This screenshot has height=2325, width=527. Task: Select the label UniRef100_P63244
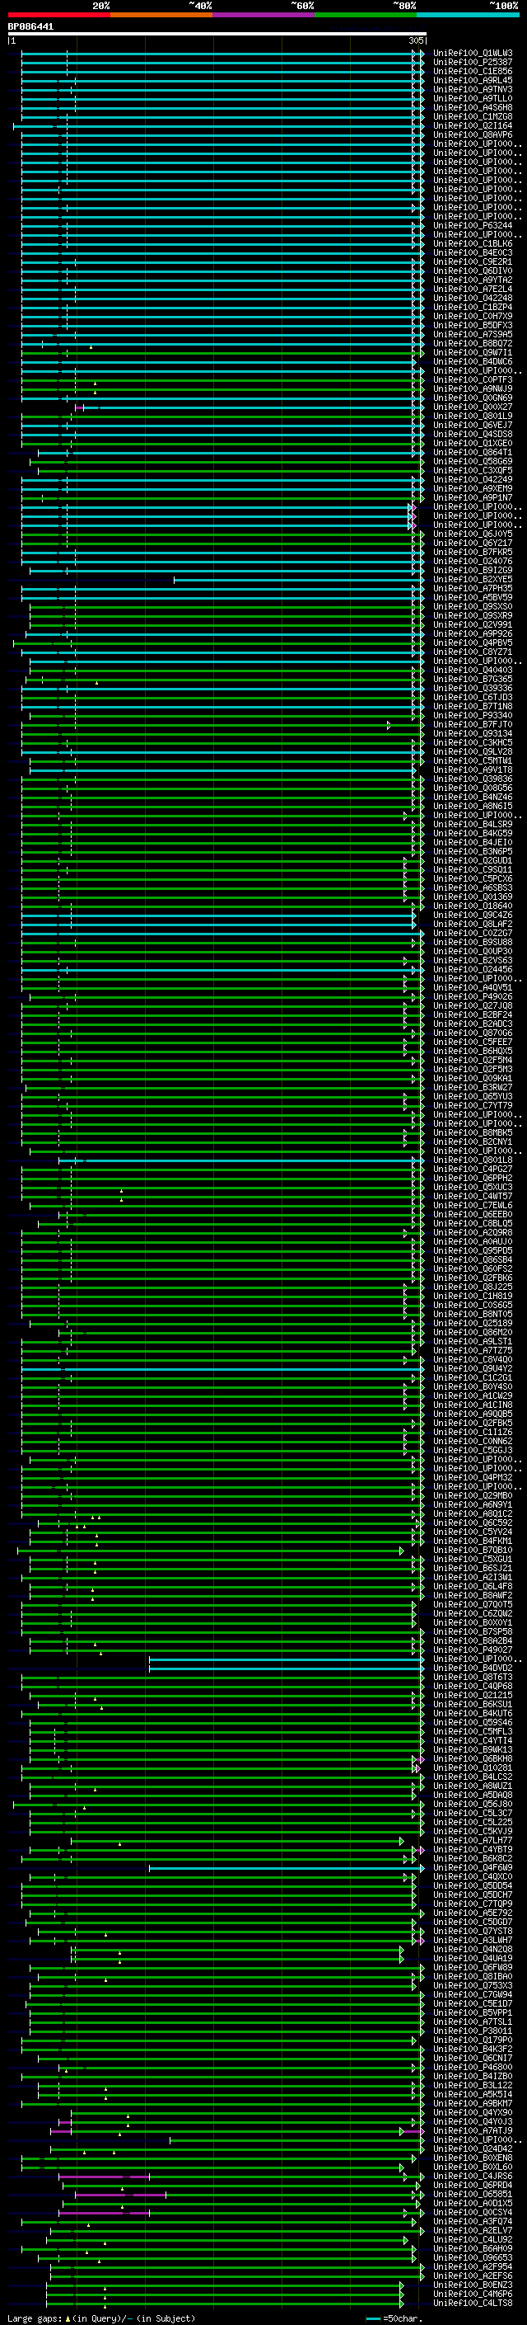pyautogui.click(x=473, y=226)
